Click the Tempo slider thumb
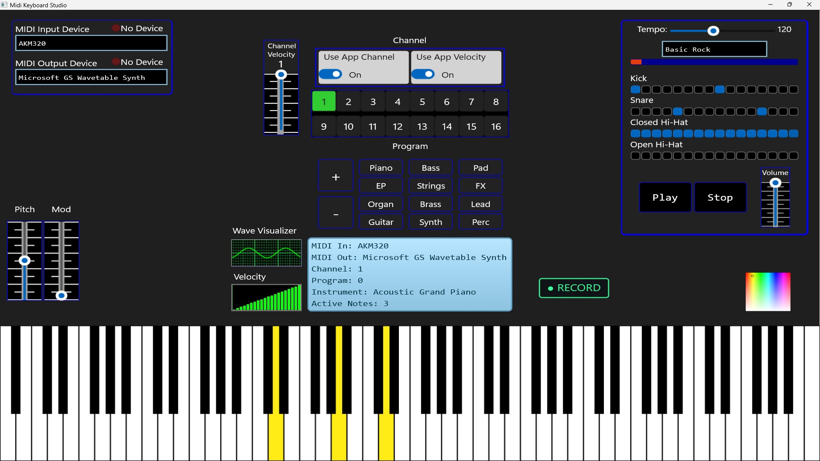Viewport: 820px width, 461px height. (713, 31)
